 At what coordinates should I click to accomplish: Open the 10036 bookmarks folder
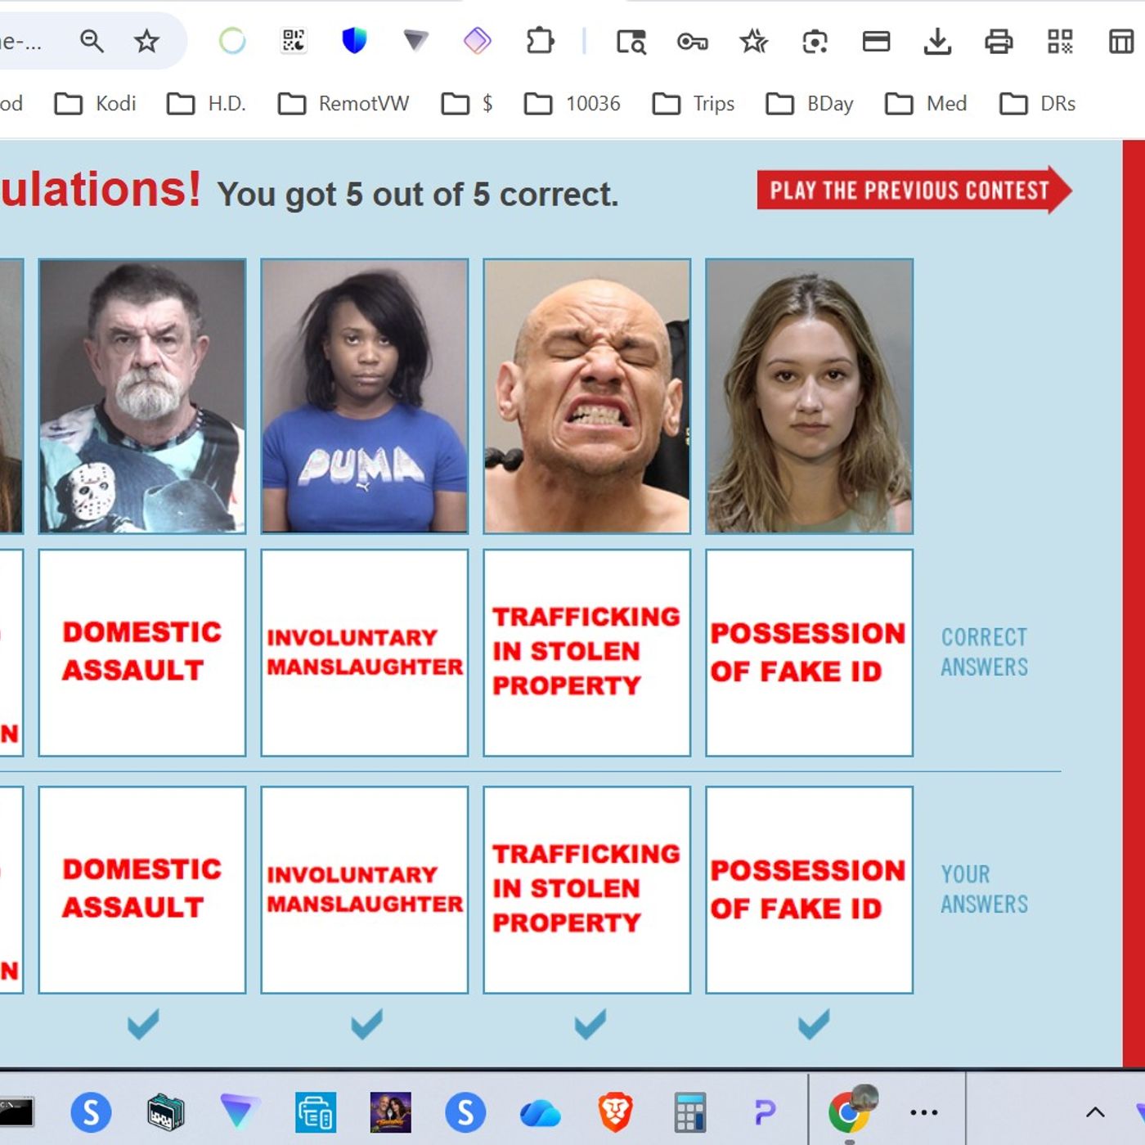tap(572, 104)
